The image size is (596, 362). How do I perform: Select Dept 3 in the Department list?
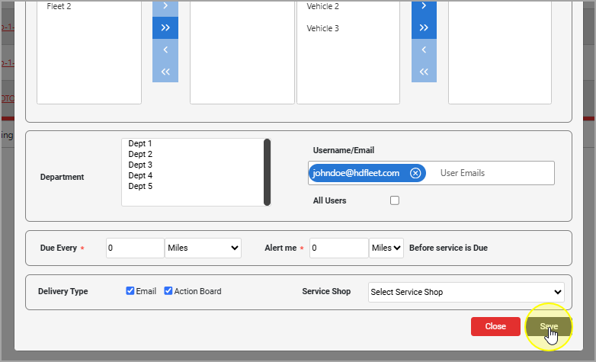pos(140,165)
